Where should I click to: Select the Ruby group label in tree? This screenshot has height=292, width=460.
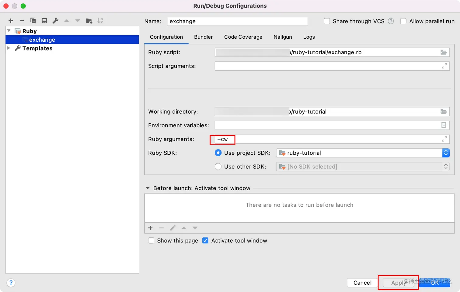(x=30, y=31)
